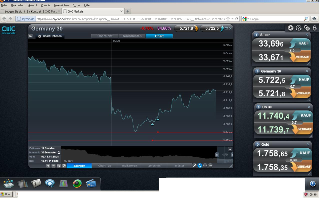
Task: Expand the Gold tile arrow
Action: click(x=257, y=144)
